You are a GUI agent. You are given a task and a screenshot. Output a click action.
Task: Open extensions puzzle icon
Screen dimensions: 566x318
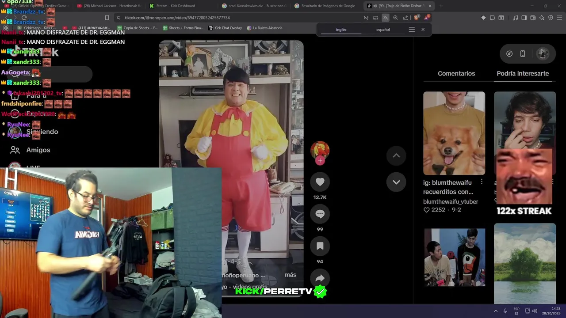[492, 18]
